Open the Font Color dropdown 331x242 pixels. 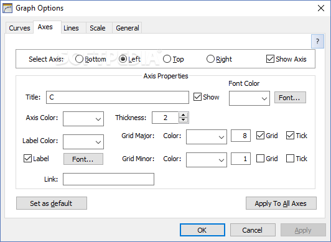pos(249,98)
